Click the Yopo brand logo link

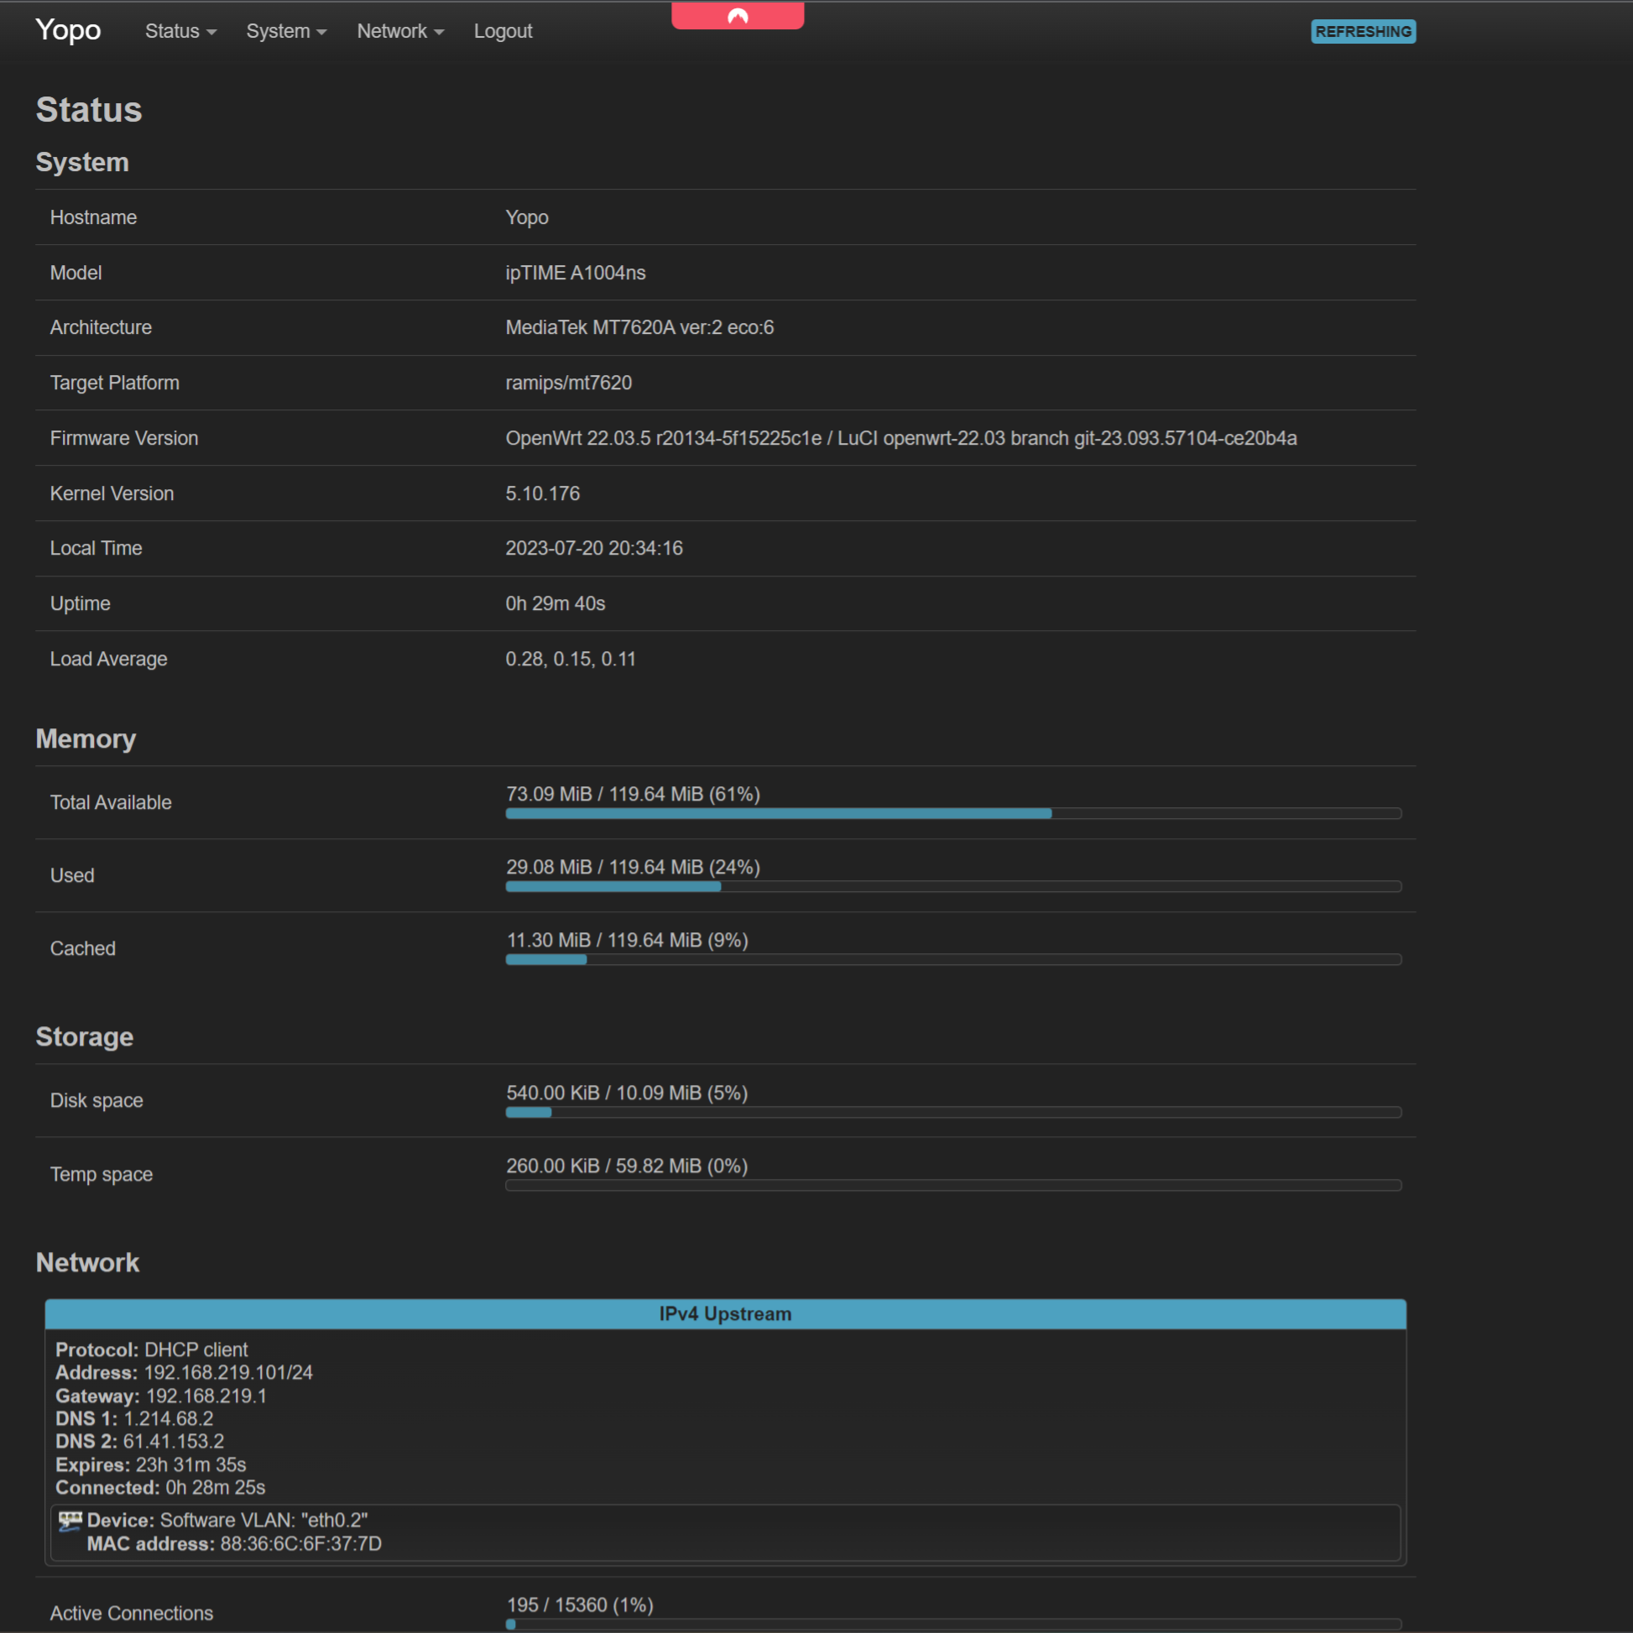pos(68,30)
